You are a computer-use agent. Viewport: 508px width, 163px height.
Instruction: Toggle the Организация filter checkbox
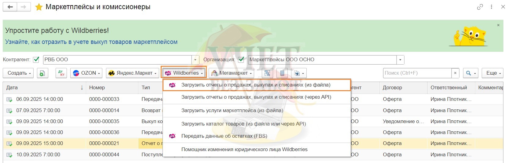[x=241, y=59]
